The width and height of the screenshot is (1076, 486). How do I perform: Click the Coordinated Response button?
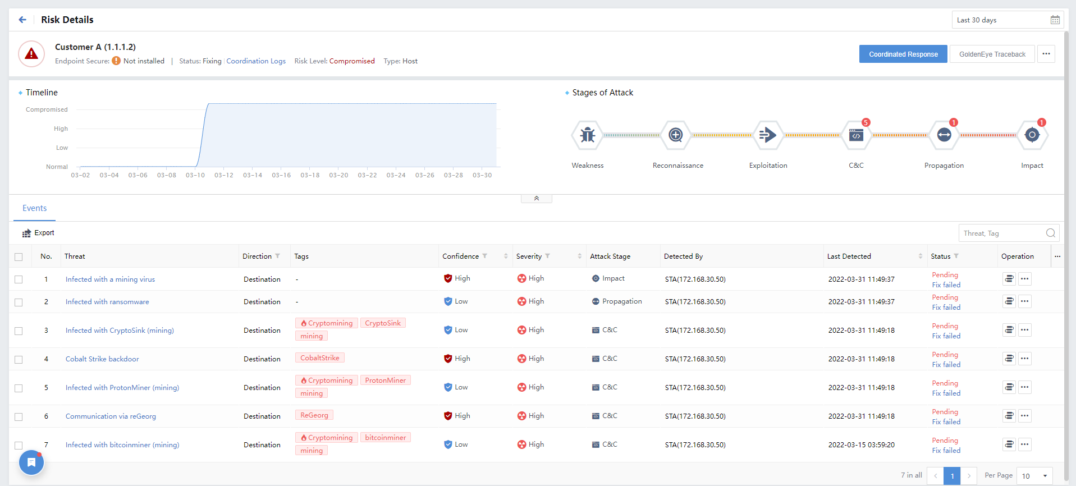(903, 54)
